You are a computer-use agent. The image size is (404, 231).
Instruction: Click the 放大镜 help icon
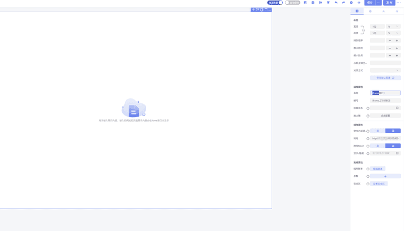coord(368,116)
